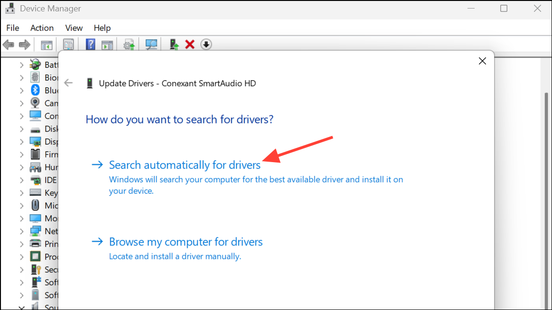
Task: Expand the Batt tree node chevron
Action: tap(21, 64)
